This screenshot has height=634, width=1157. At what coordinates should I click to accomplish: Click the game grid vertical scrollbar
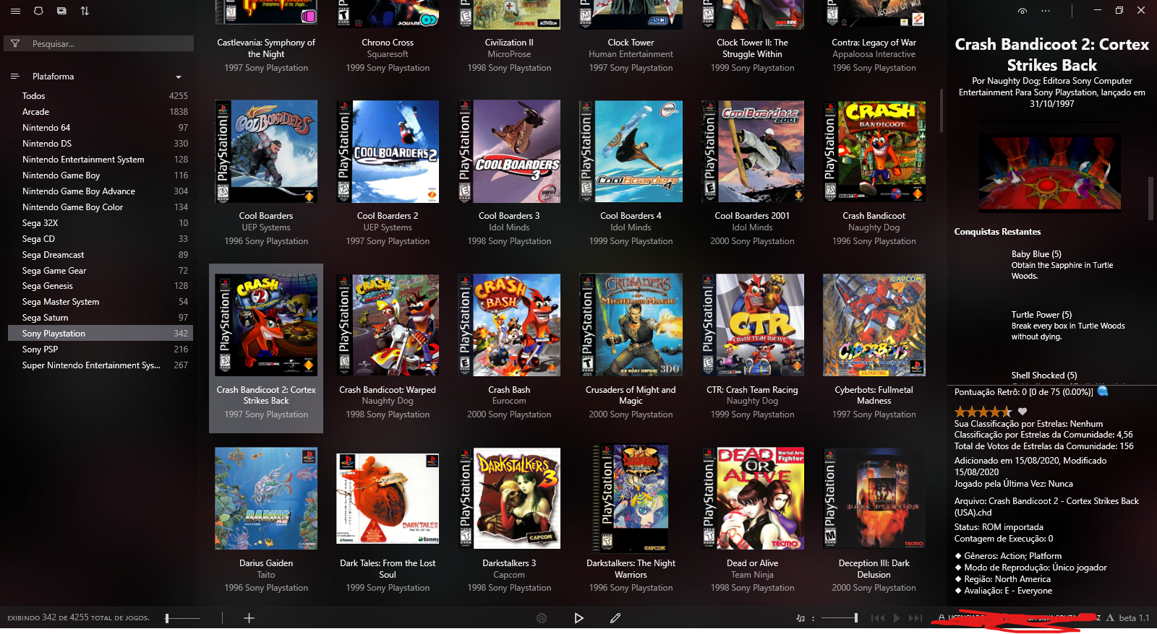[x=941, y=110]
